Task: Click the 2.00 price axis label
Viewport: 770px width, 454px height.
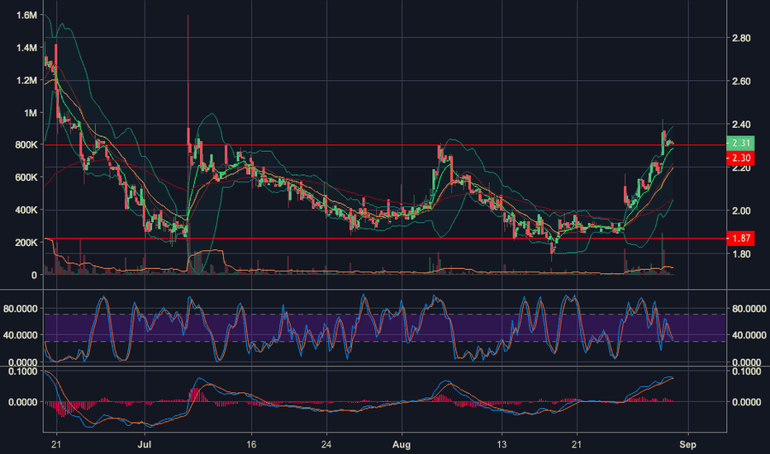Action: point(741,210)
